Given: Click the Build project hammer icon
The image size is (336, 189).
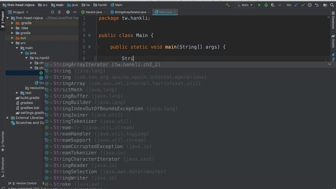Looking at the screenshot, I should [228, 5].
